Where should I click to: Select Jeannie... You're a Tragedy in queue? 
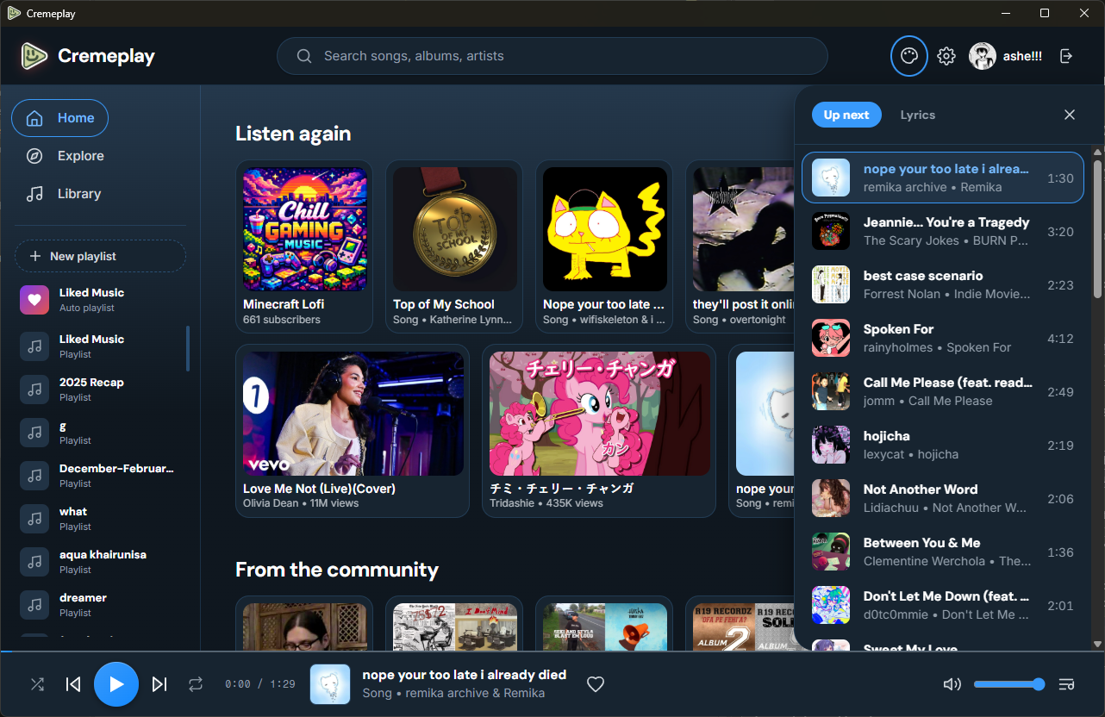[x=942, y=231]
